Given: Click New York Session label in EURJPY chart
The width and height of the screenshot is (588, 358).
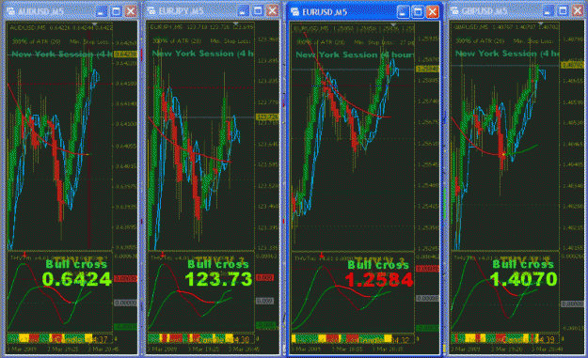Looking at the screenshot, I should coord(203,54).
